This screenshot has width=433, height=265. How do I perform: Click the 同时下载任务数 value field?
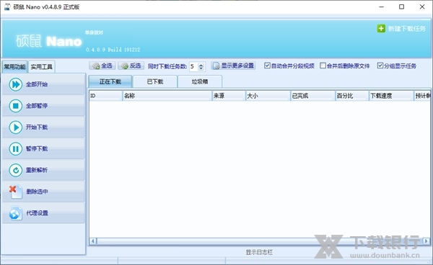(x=194, y=66)
